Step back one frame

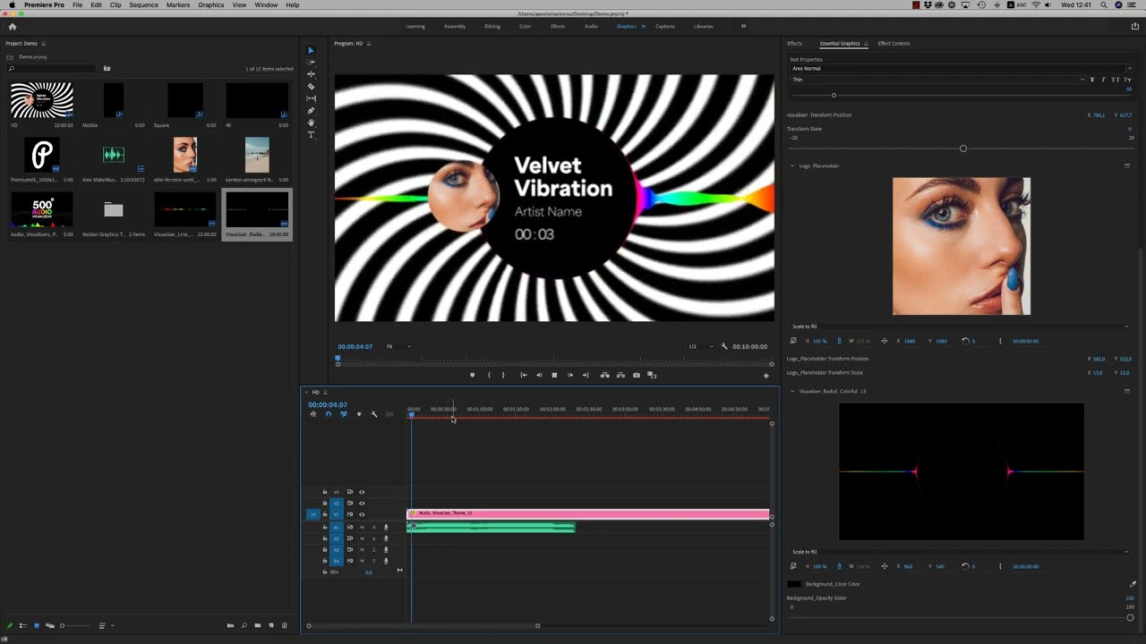point(539,375)
